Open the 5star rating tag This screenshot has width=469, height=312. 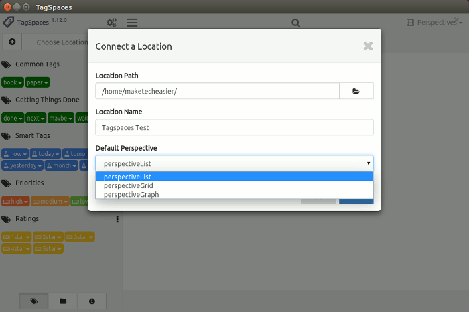point(48,248)
